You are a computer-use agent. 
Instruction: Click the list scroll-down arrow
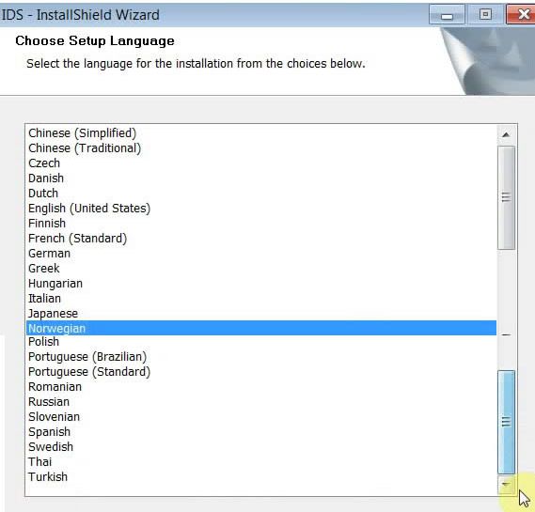[x=506, y=485]
